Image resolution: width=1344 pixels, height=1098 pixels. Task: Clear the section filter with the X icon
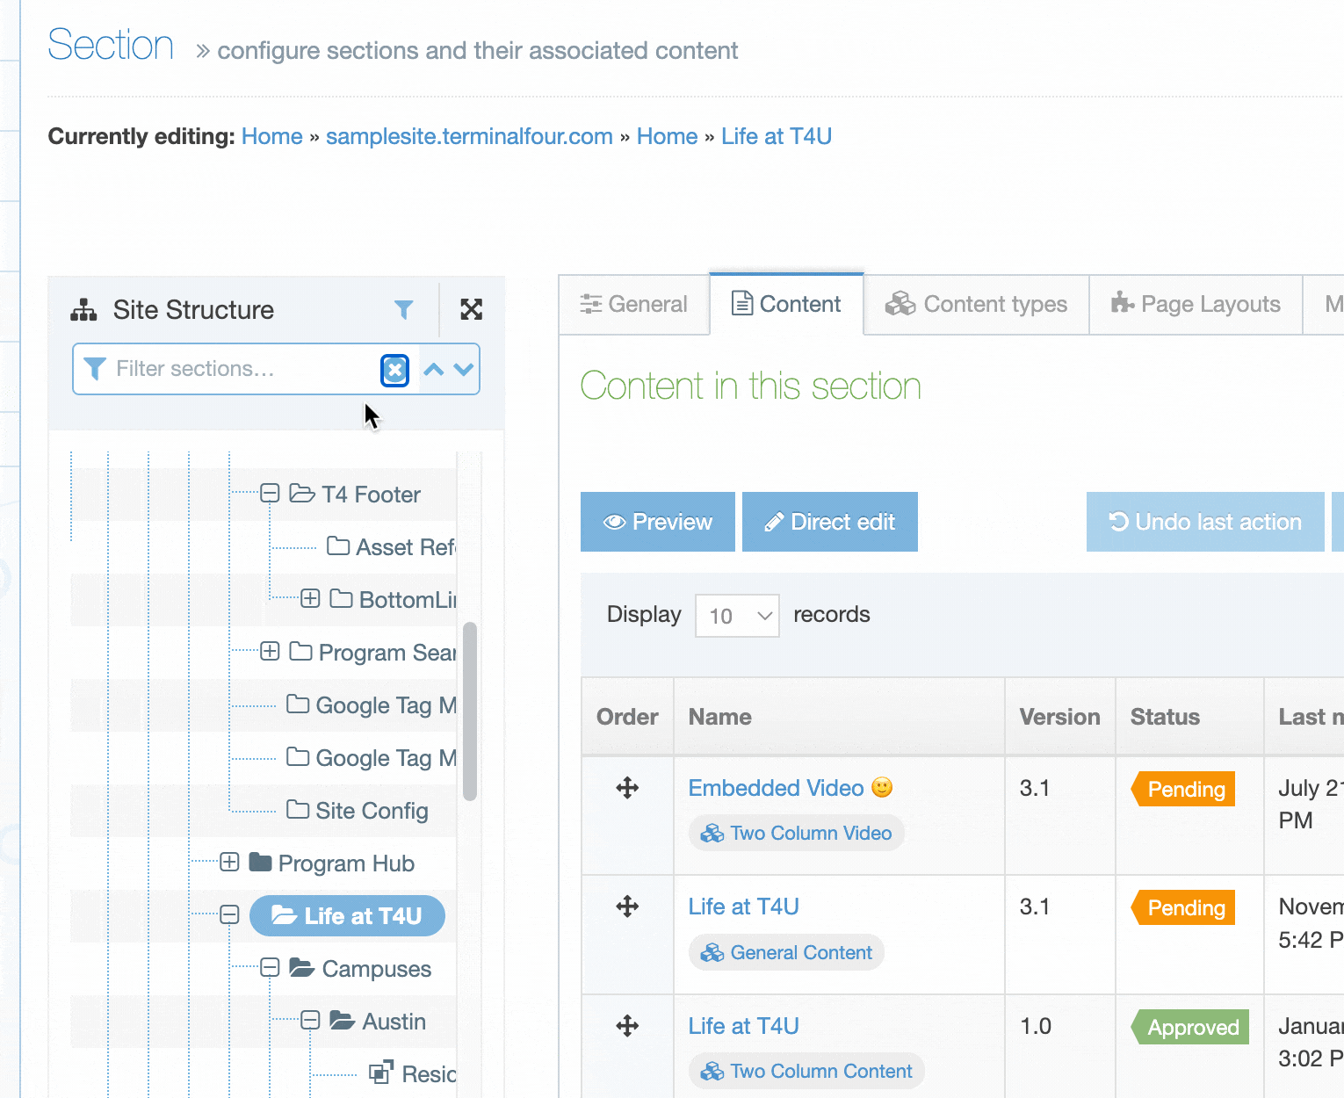point(394,370)
